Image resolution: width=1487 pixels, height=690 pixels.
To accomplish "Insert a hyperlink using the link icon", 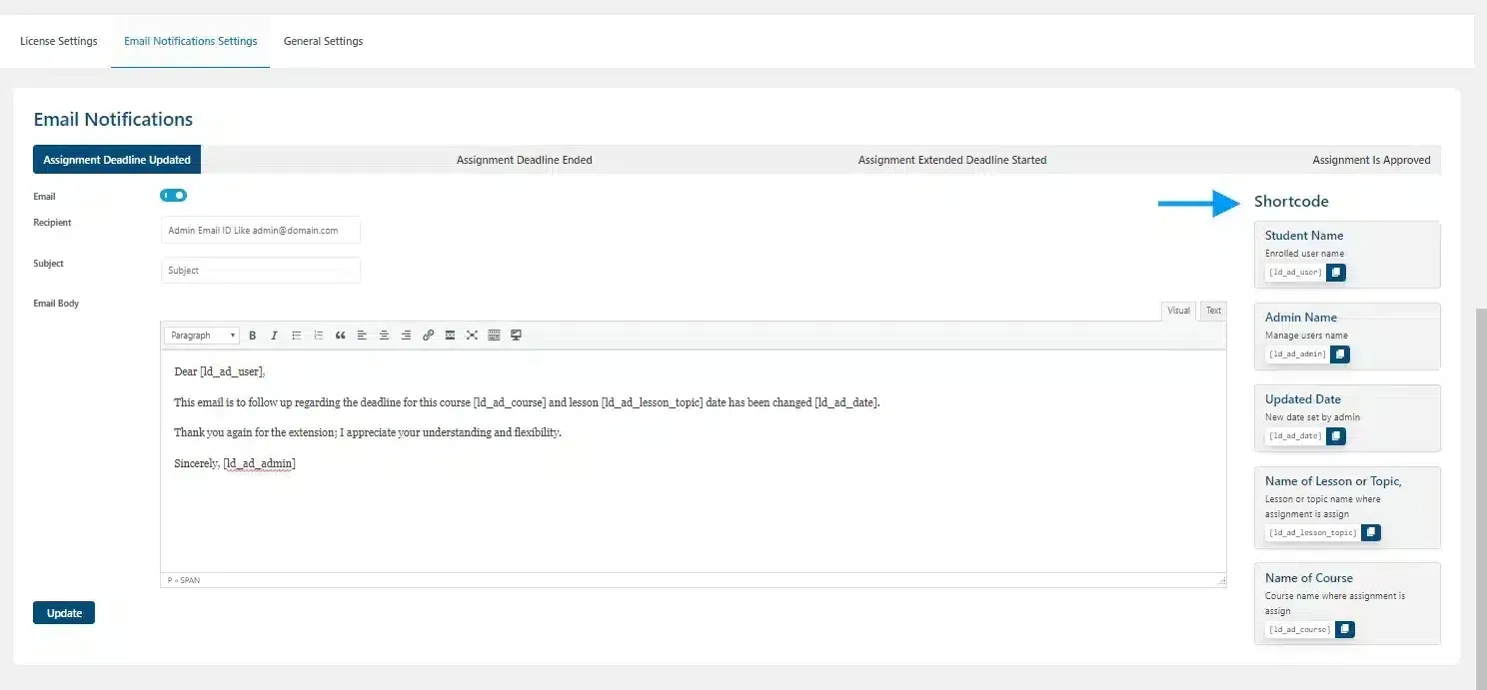I will (x=428, y=335).
